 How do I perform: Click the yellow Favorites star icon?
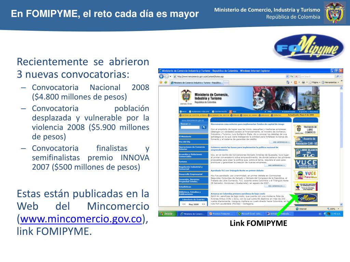pyautogui.click(x=161, y=83)
